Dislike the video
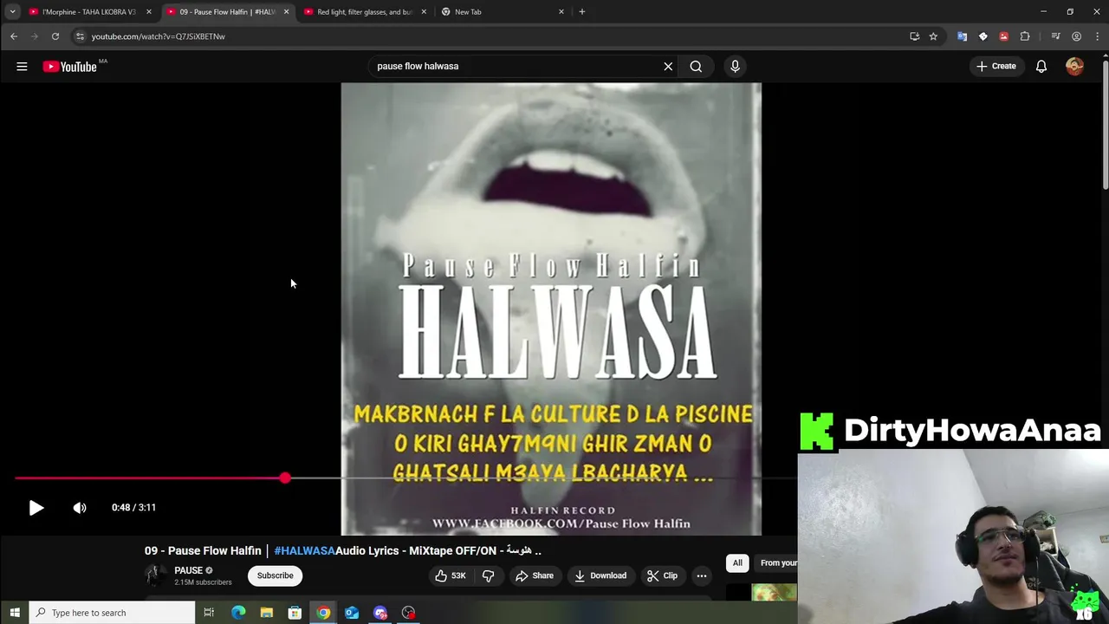This screenshot has height=624, width=1109. coord(488,575)
